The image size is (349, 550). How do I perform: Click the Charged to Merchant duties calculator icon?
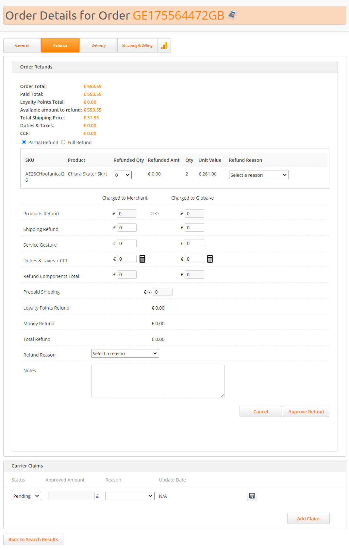[142, 259]
